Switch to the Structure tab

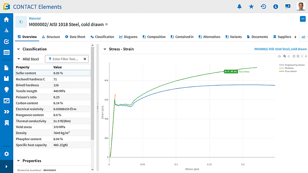coord(51,37)
